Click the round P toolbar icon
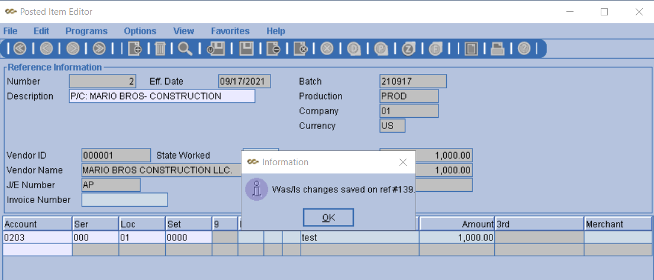Screen dimensions: 654x280 pyautogui.click(x=381, y=49)
